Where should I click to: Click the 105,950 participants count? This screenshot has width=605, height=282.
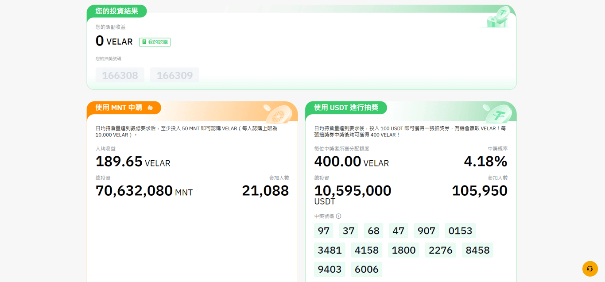pyautogui.click(x=480, y=191)
